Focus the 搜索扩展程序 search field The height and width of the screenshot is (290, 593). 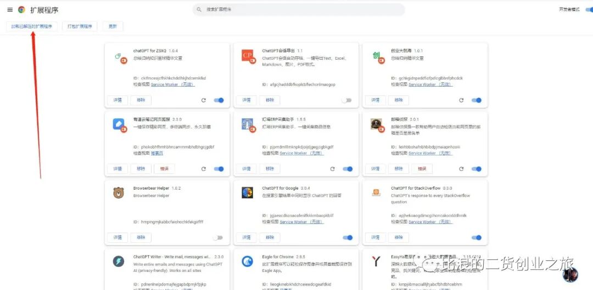click(x=299, y=9)
